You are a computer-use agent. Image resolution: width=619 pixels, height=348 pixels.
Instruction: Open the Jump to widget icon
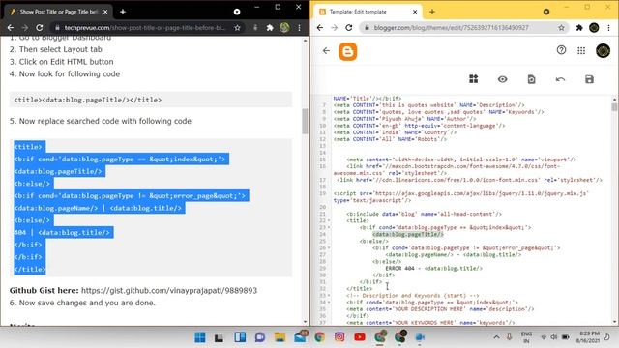coord(473,79)
